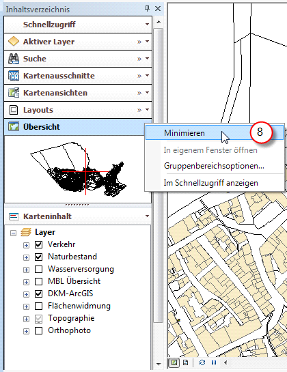Click the overview map thumbnail
Viewport: 287px width, 372px height.
(x=78, y=169)
